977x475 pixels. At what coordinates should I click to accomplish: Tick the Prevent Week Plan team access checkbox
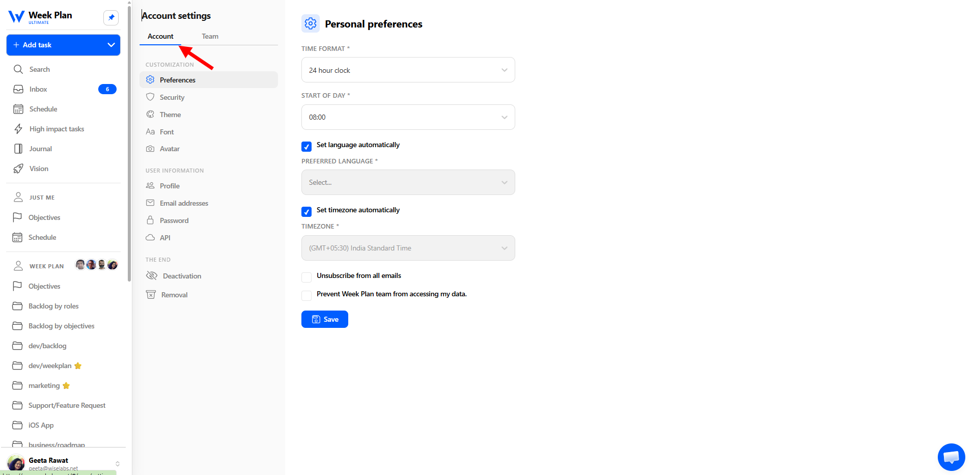306,296
